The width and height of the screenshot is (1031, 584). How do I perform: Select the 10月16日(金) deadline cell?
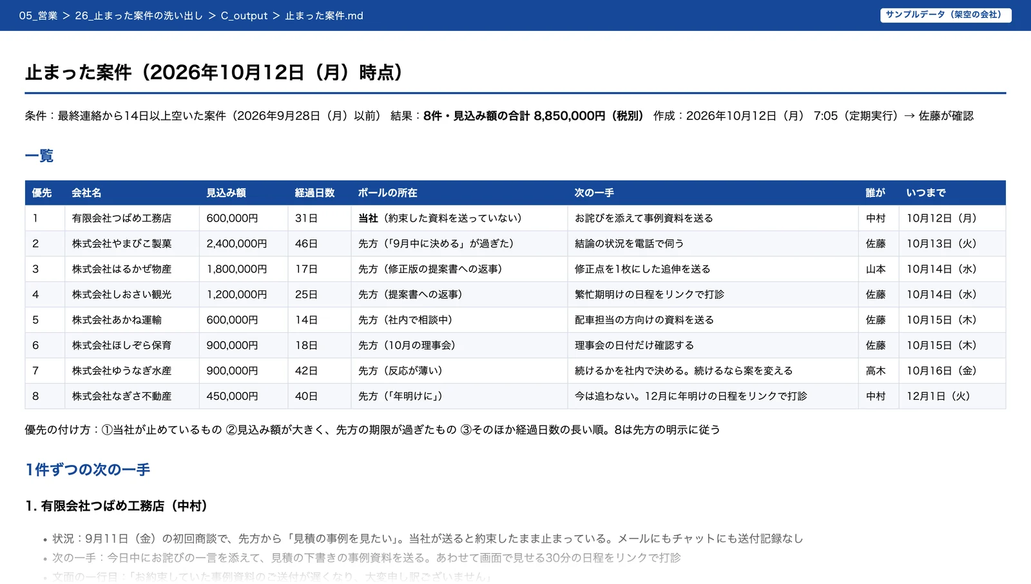pyautogui.click(x=952, y=371)
